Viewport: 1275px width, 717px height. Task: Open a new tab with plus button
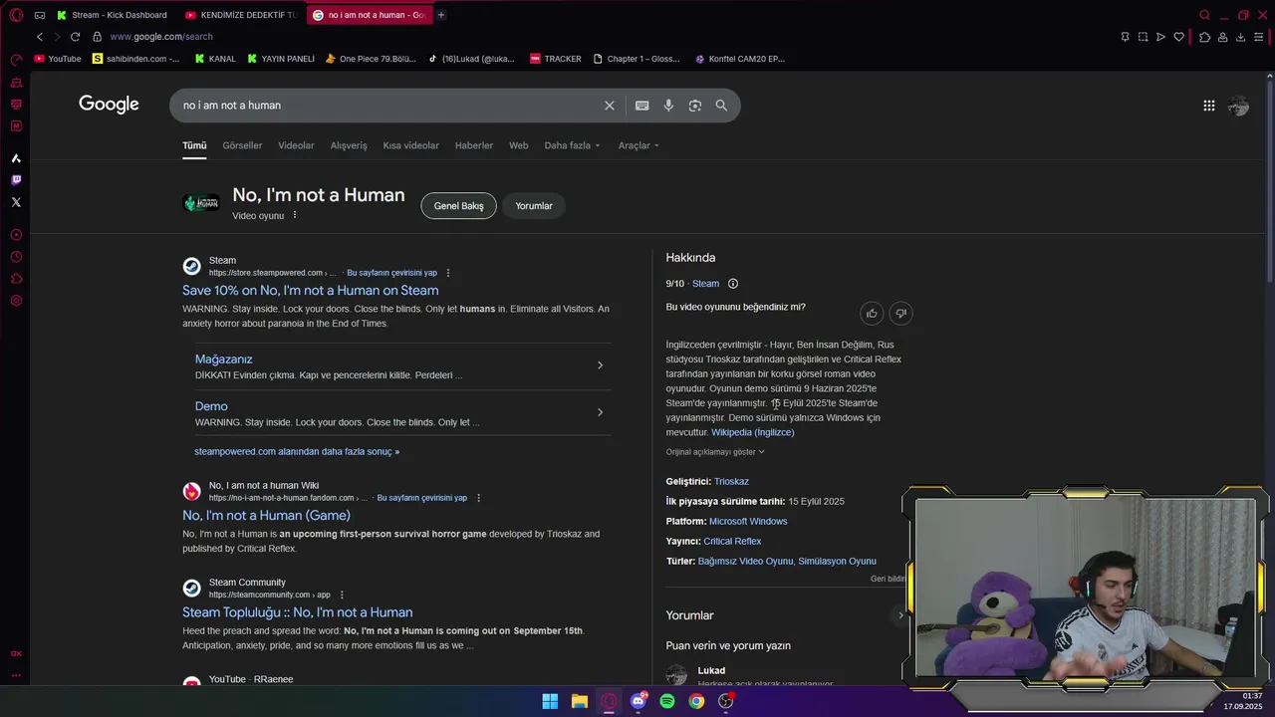(441, 15)
